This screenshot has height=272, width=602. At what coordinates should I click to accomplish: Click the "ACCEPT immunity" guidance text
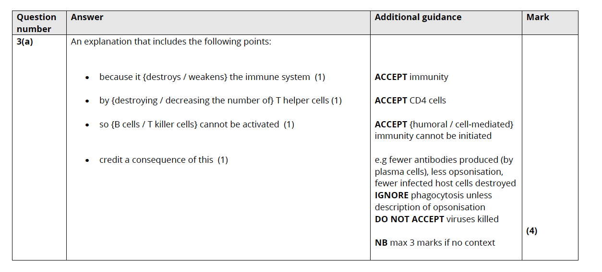coord(411,77)
